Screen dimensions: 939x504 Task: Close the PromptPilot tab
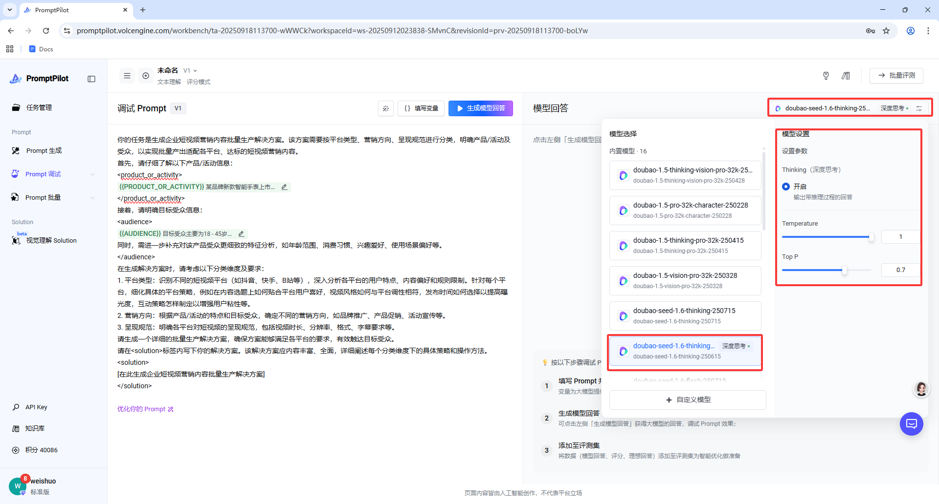click(125, 10)
